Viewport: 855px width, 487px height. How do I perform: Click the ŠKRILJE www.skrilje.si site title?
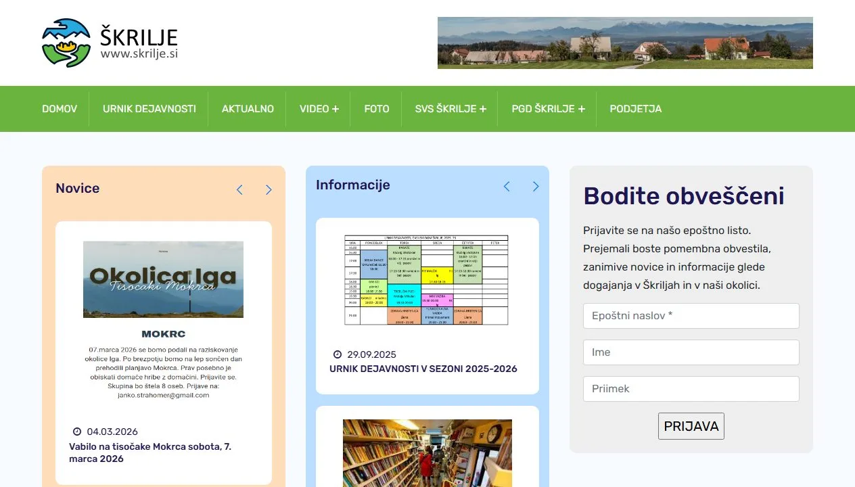(139, 43)
